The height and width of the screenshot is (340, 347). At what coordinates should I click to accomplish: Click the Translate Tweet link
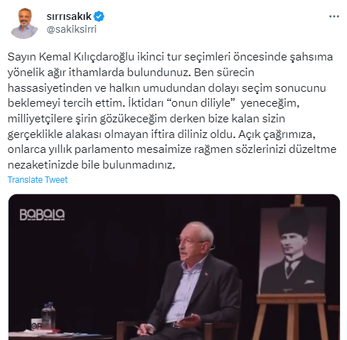coord(38,180)
